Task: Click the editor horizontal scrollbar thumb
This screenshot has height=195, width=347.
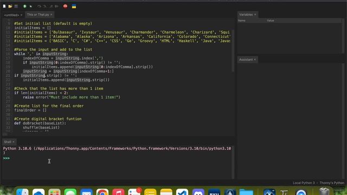Action: pos(5,134)
